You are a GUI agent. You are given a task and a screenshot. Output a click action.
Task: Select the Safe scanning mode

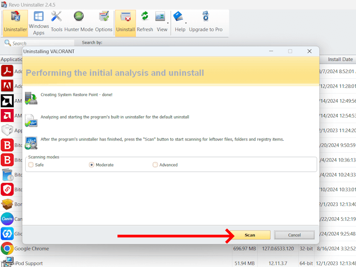click(x=31, y=165)
